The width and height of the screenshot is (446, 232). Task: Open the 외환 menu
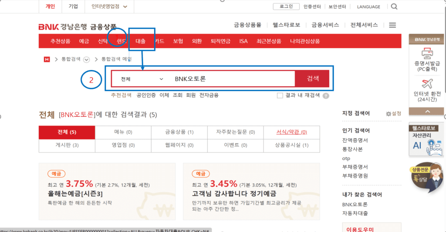tap(197, 41)
